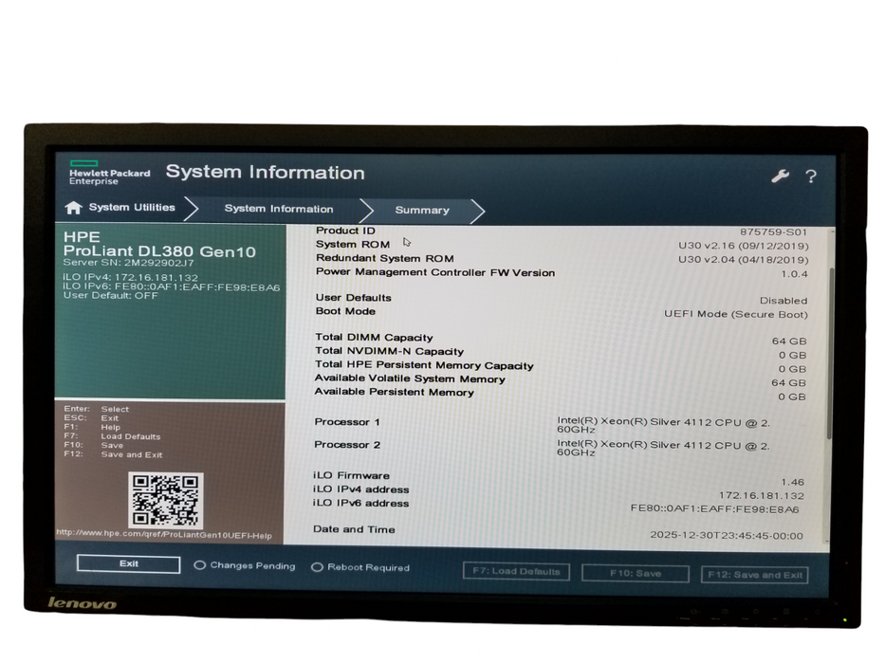Select iLO IPv6 address label
The width and height of the screenshot is (885, 664).
[x=360, y=503]
